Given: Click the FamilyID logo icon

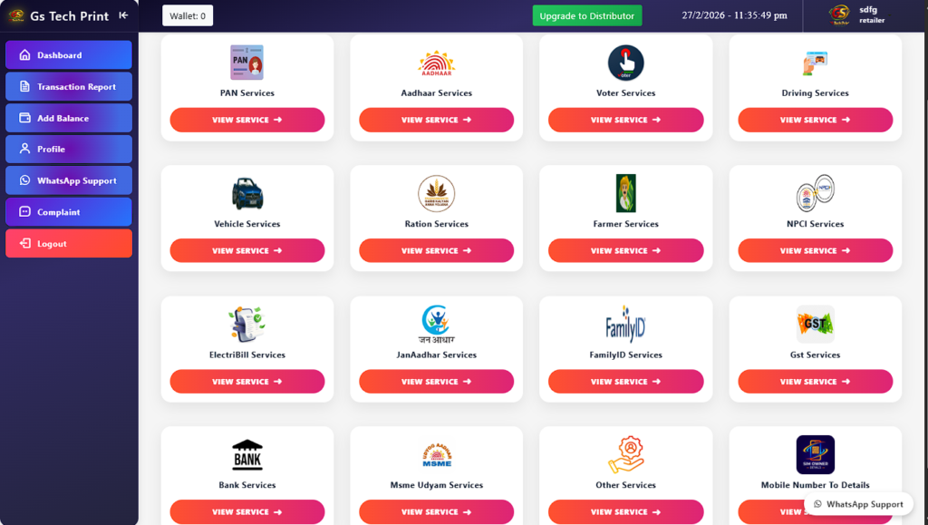Looking at the screenshot, I should point(625,324).
